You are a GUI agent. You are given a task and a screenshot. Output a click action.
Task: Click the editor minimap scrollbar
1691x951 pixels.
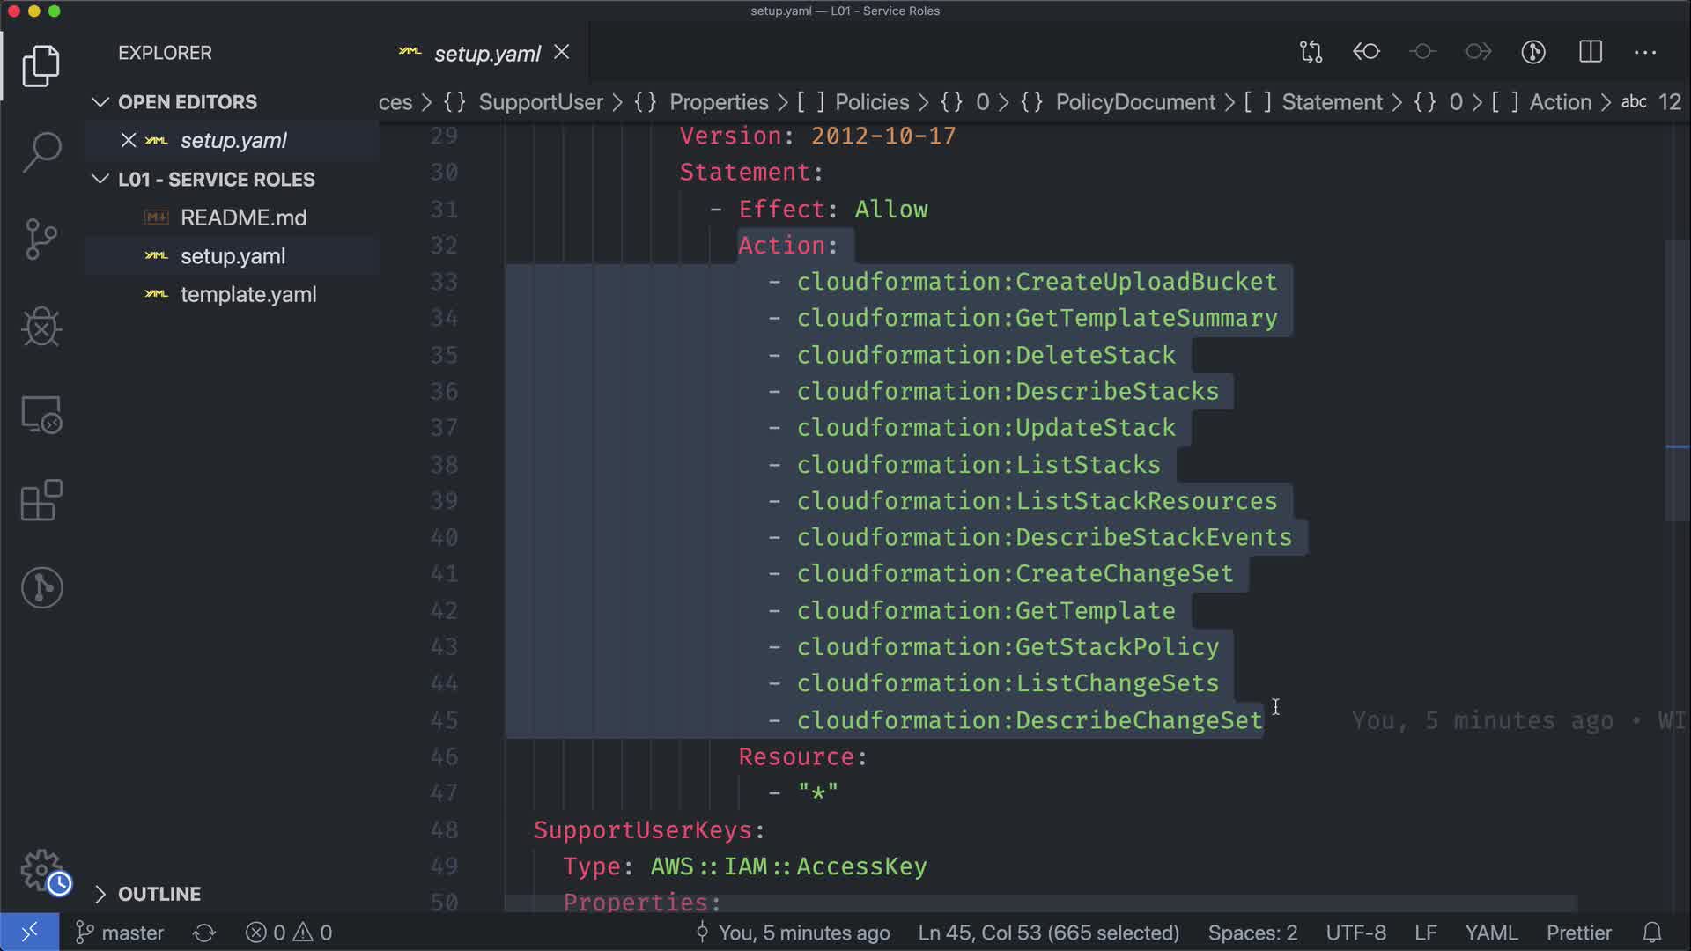[1677, 379]
